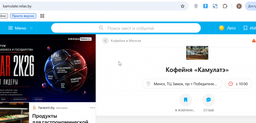Click the Кофейня «Камулатэ» heading
Viewport: 256px width, 123px height.
point(197,70)
